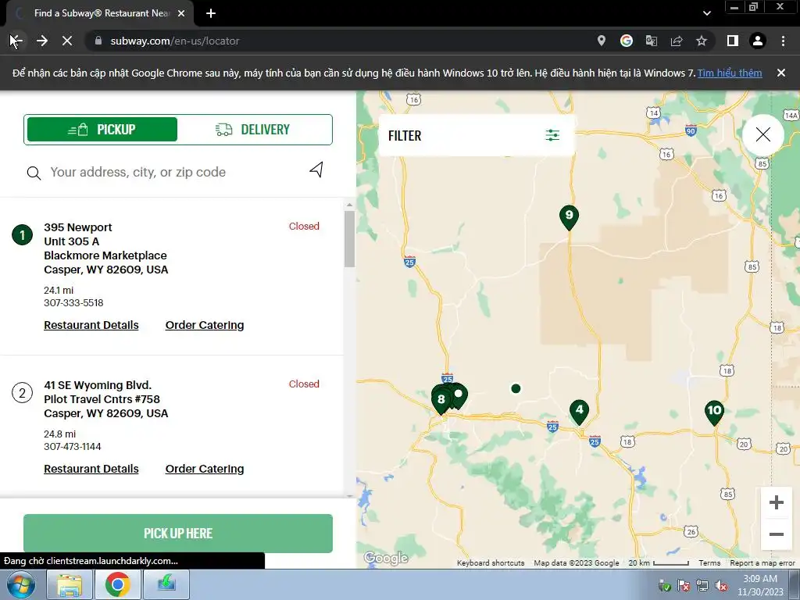
Task: Click the Chrome taskbar icon
Action: pyautogui.click(x=117, y=584)
